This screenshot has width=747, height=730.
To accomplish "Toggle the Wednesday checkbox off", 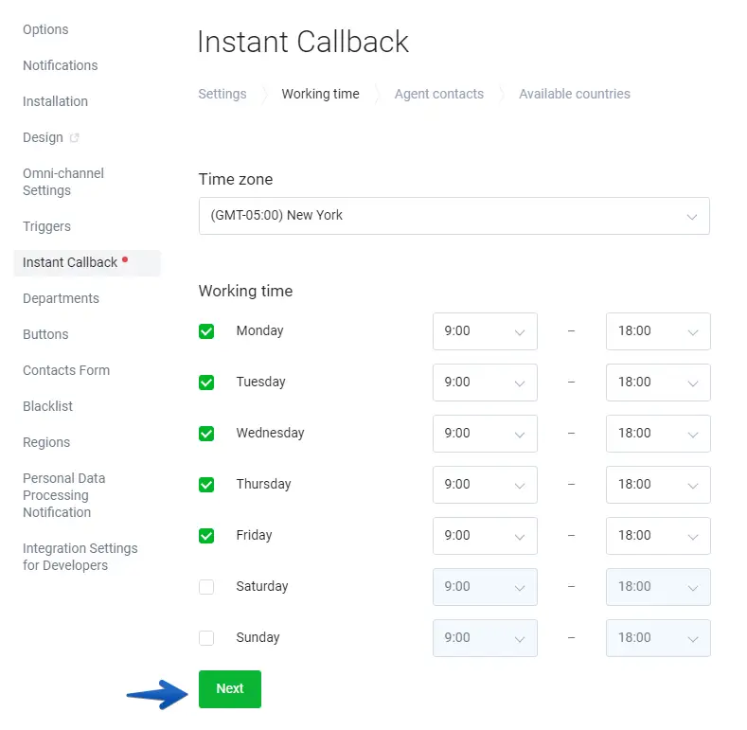I will [x=206, y=434].
